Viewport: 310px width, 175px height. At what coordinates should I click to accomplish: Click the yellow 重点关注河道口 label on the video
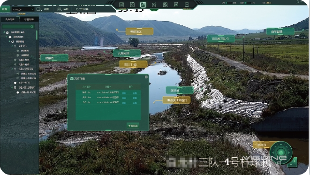tap(176, 100)
